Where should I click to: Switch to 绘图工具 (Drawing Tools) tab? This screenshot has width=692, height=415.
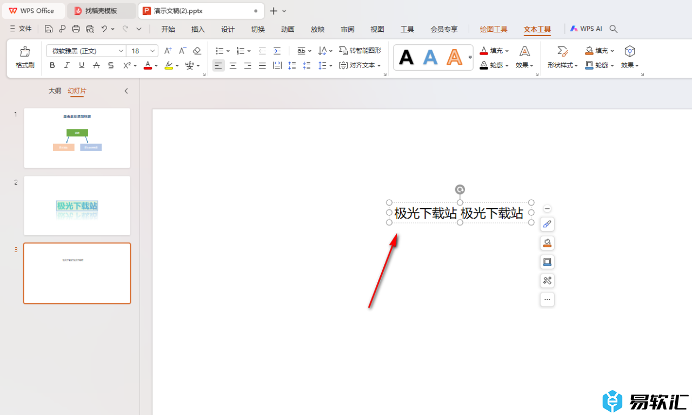pyautogui.click(x=494, y=29)
